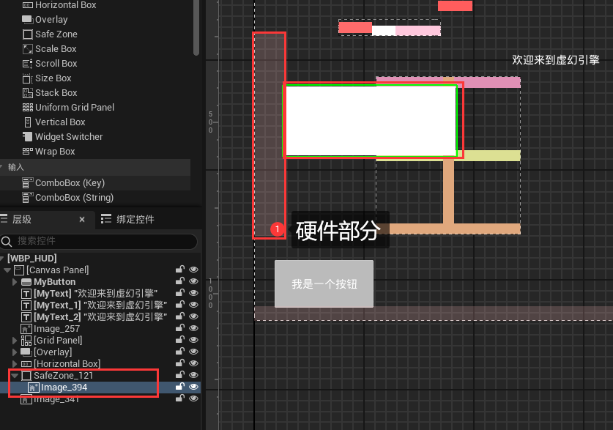Hide Image_394 with its eye icon

coord(193,387)
